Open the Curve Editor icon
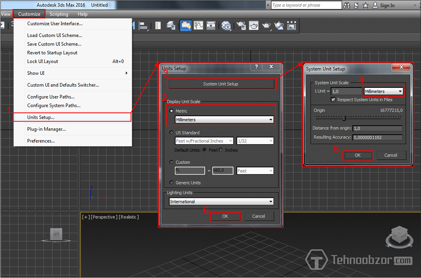 199,25
